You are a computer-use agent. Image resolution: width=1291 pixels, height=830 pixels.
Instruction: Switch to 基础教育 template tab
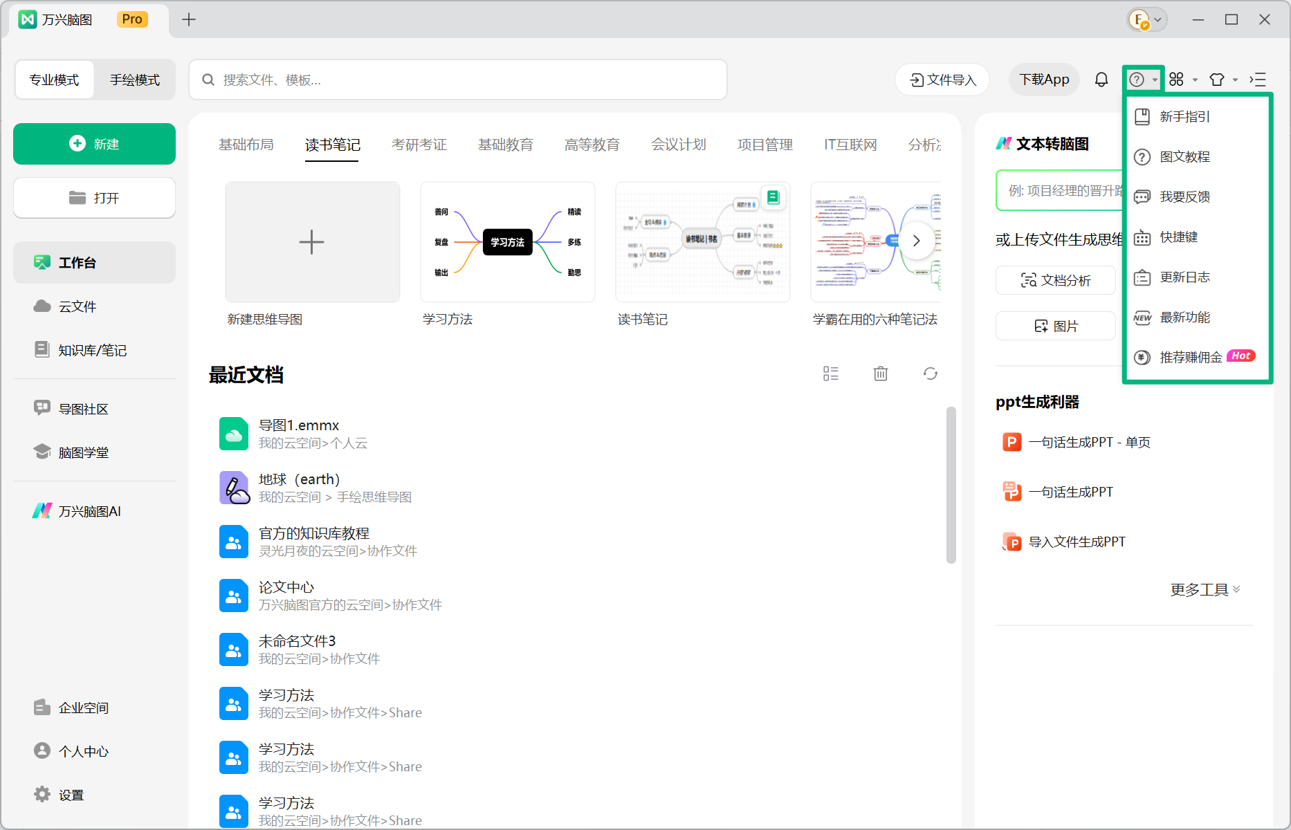click(506, 145)
